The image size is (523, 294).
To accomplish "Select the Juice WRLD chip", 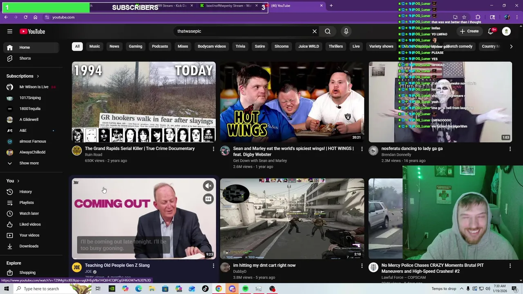I will pyautogui.click(x=308, y=47).
